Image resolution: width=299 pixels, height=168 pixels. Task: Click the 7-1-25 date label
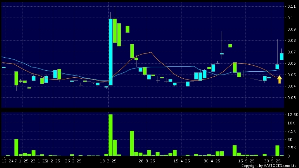click(21, 161)
